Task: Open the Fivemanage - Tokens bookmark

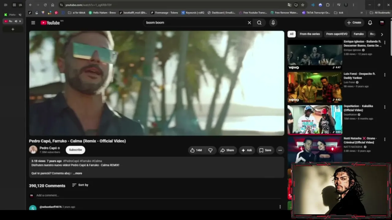Action: point(164,13)
